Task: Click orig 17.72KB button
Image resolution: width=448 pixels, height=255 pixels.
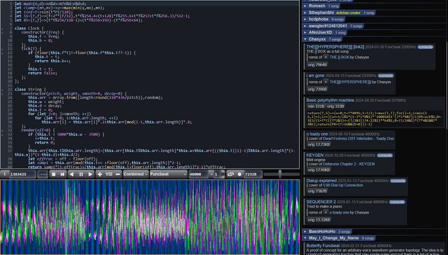Action: click(x=319, y=145)
